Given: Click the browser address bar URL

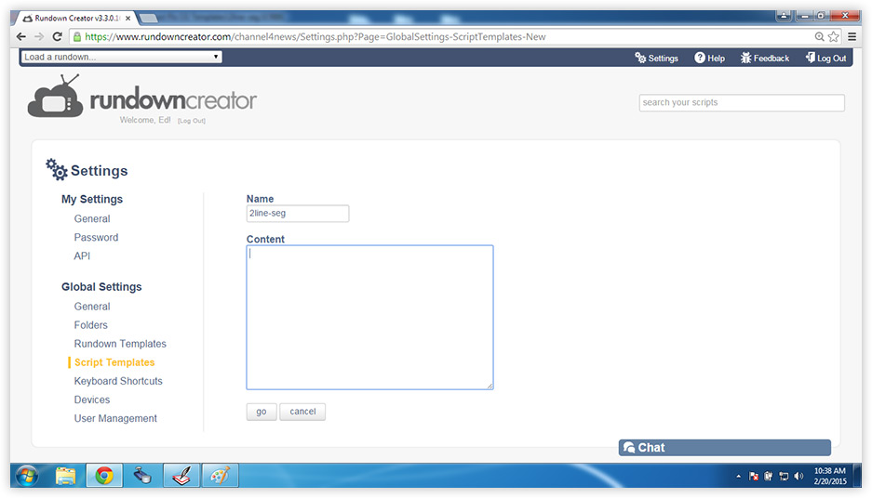Looking at the screenshot, I should pos(315,36).
